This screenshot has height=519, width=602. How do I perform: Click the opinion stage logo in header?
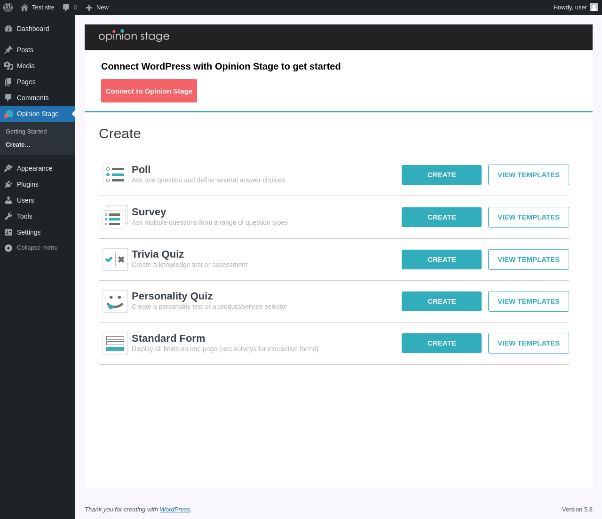(x=134, y=36)
